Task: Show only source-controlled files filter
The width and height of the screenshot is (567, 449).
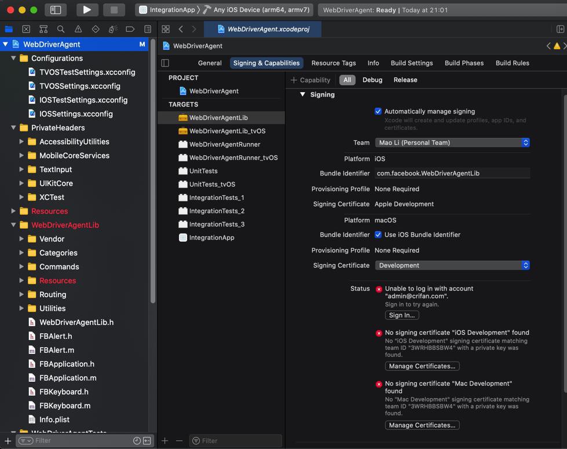Action: point(147,441)
